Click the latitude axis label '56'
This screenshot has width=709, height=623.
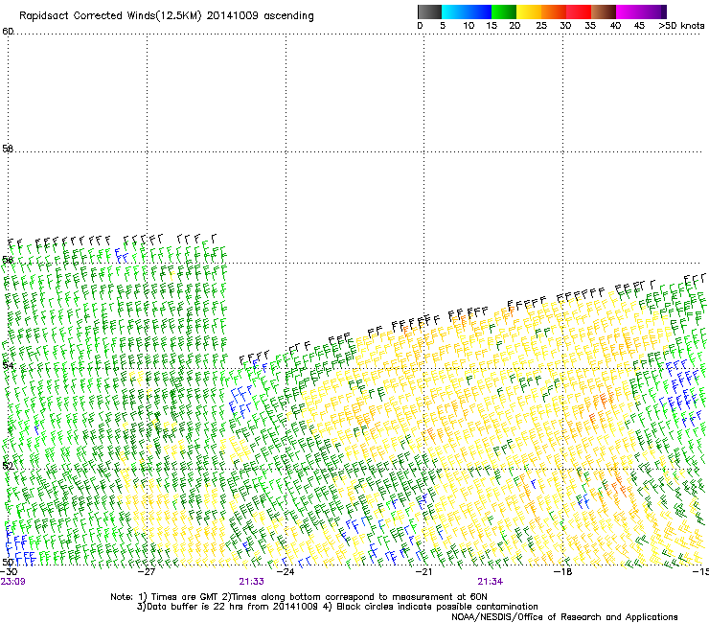tap(8, 260)
